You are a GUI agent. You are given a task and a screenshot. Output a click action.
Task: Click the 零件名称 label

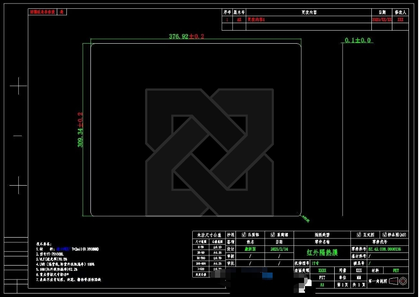[322, 242]
